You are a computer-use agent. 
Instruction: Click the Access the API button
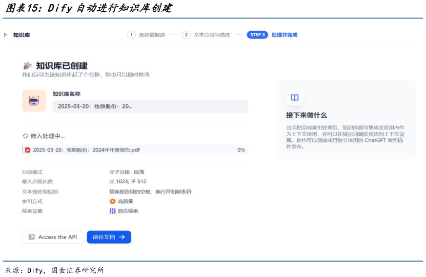[52, 237]
